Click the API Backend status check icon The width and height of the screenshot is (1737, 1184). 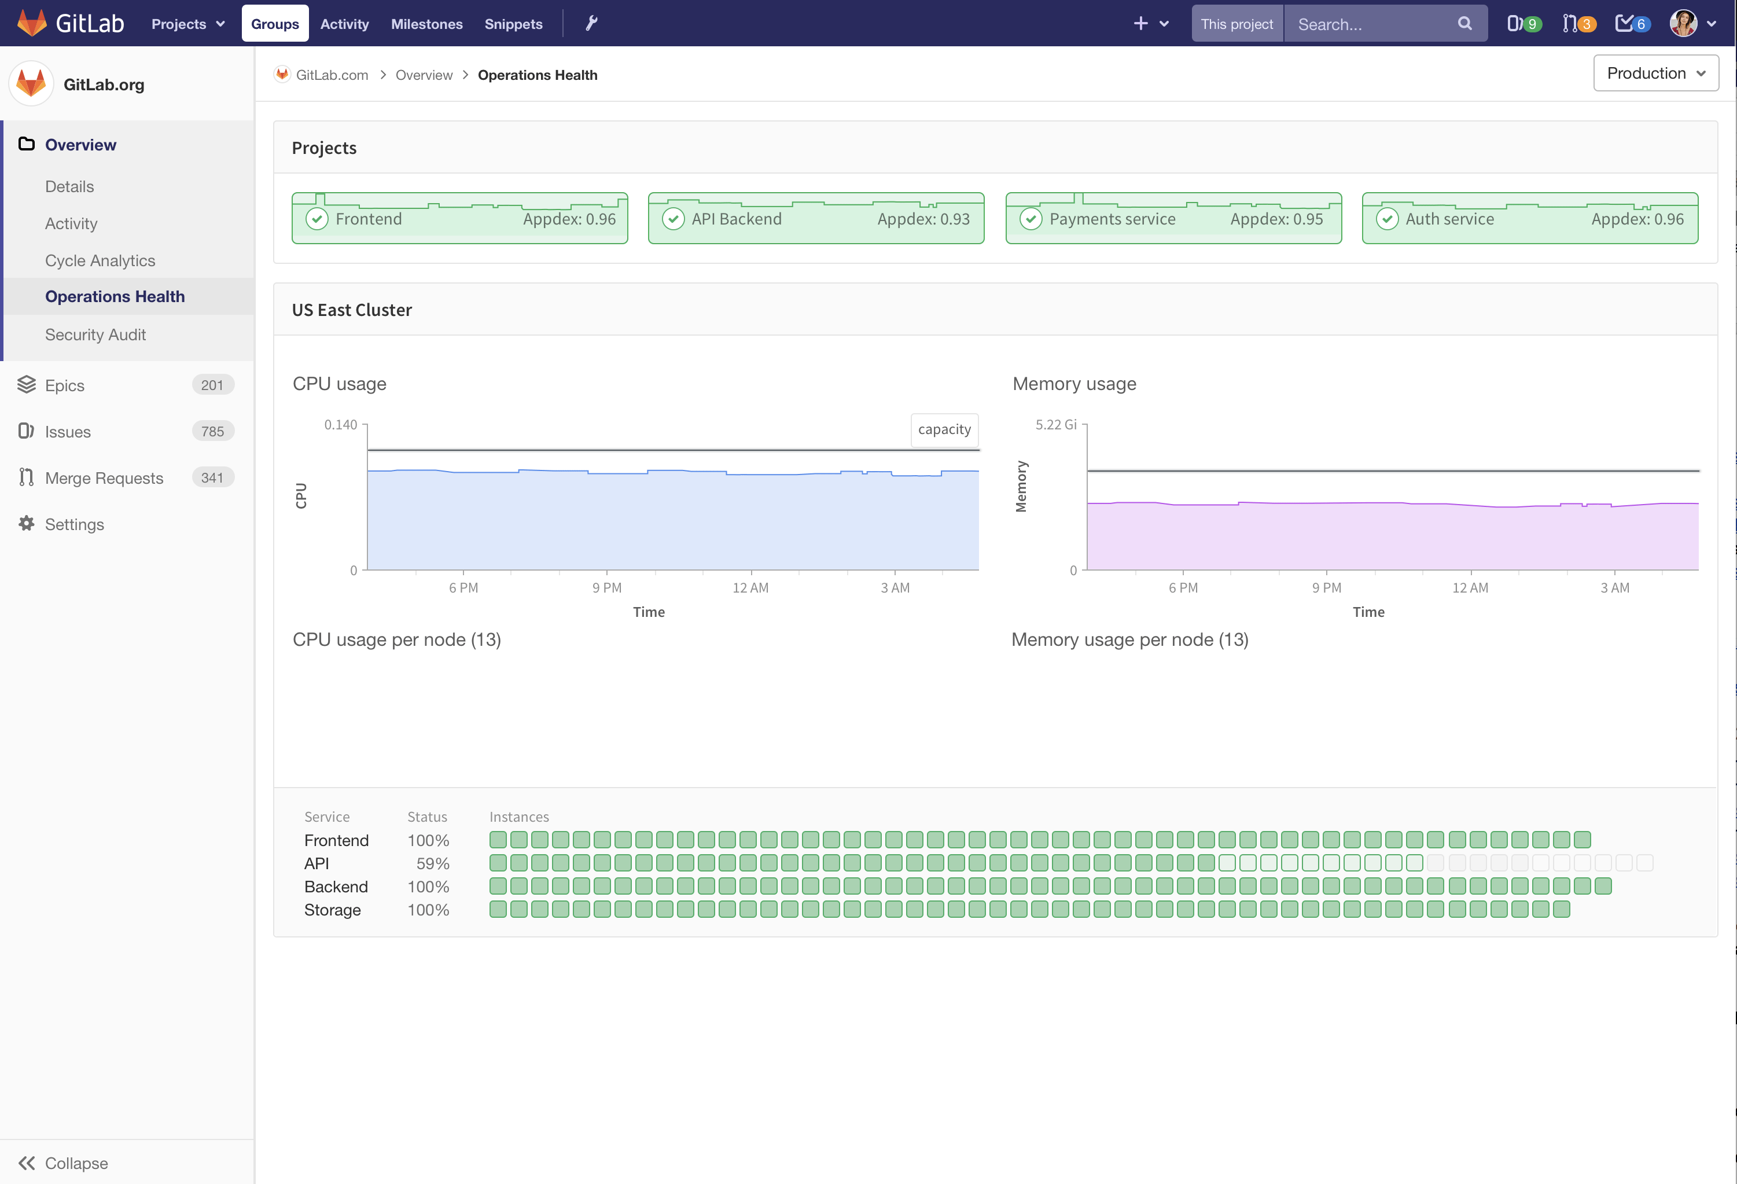coord(674,219)
